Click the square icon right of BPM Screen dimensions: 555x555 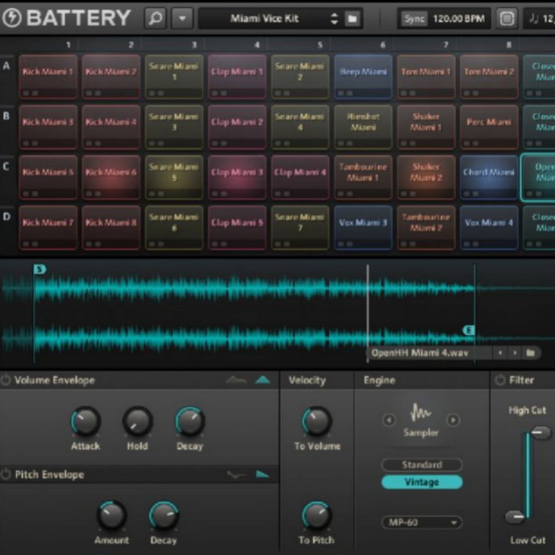507,19
